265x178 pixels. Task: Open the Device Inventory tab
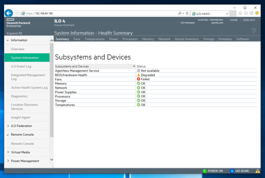187,39
